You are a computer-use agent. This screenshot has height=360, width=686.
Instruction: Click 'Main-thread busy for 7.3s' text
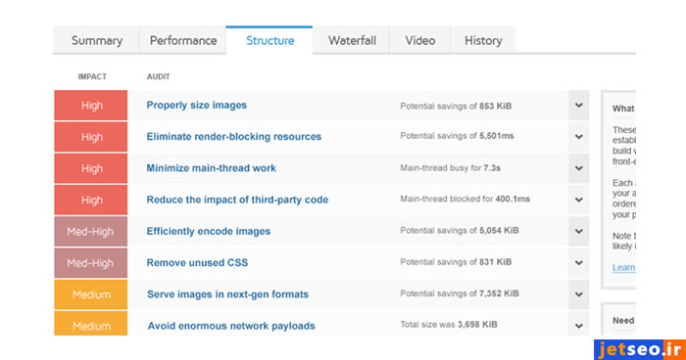click(x=450, y=167)
